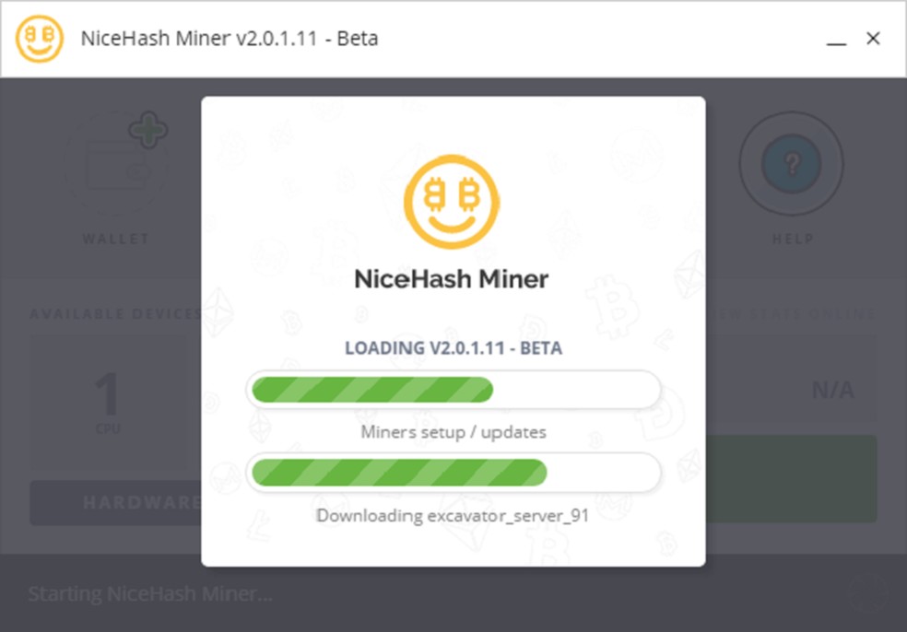Close the NiceHash Miner window
Image resolution: width=907 pixels, height=632 pixels.
coord(873,38)
